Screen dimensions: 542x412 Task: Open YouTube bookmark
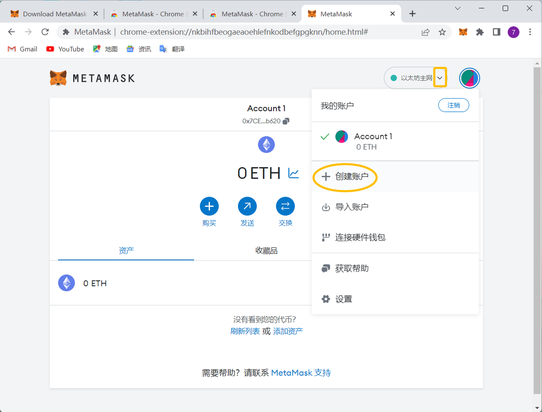pos(65,49)
